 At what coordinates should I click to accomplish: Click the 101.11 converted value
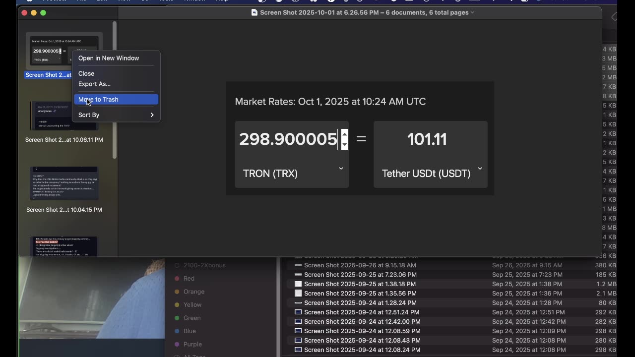[427, 139]
